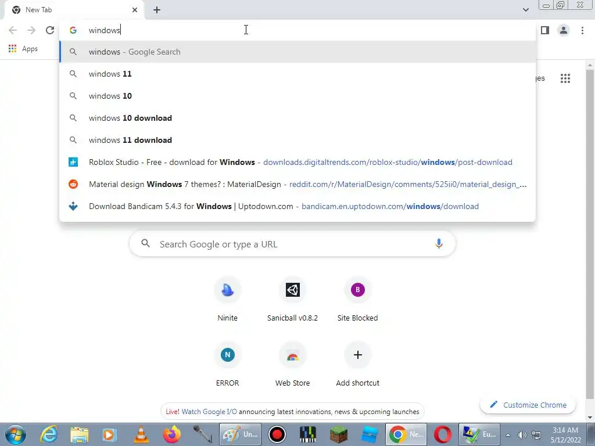
Task: Open the tab search dropdown arrow
Action: pos(525,10)
